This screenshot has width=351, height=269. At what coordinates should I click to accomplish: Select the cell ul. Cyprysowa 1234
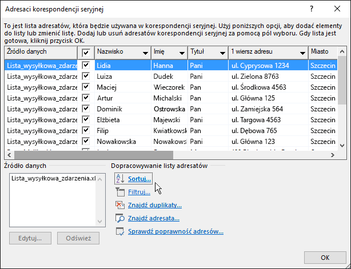(x=269, y=66)
